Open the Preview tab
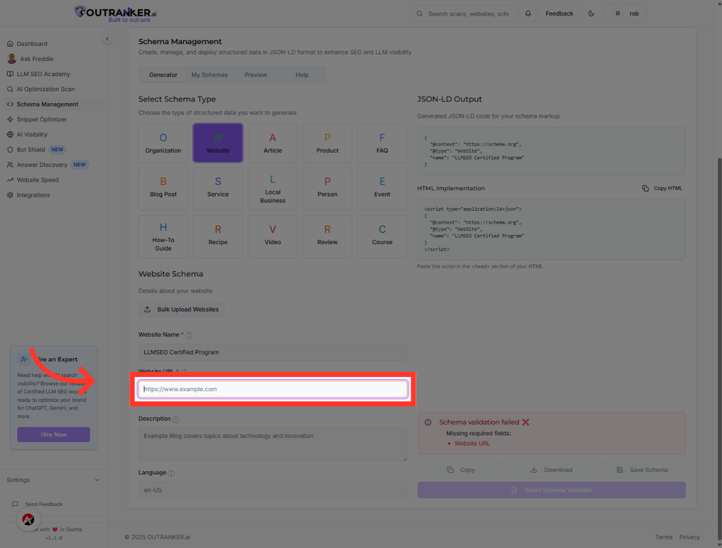The height and width of the screenshot is (548, 722). tap(255, 75)
